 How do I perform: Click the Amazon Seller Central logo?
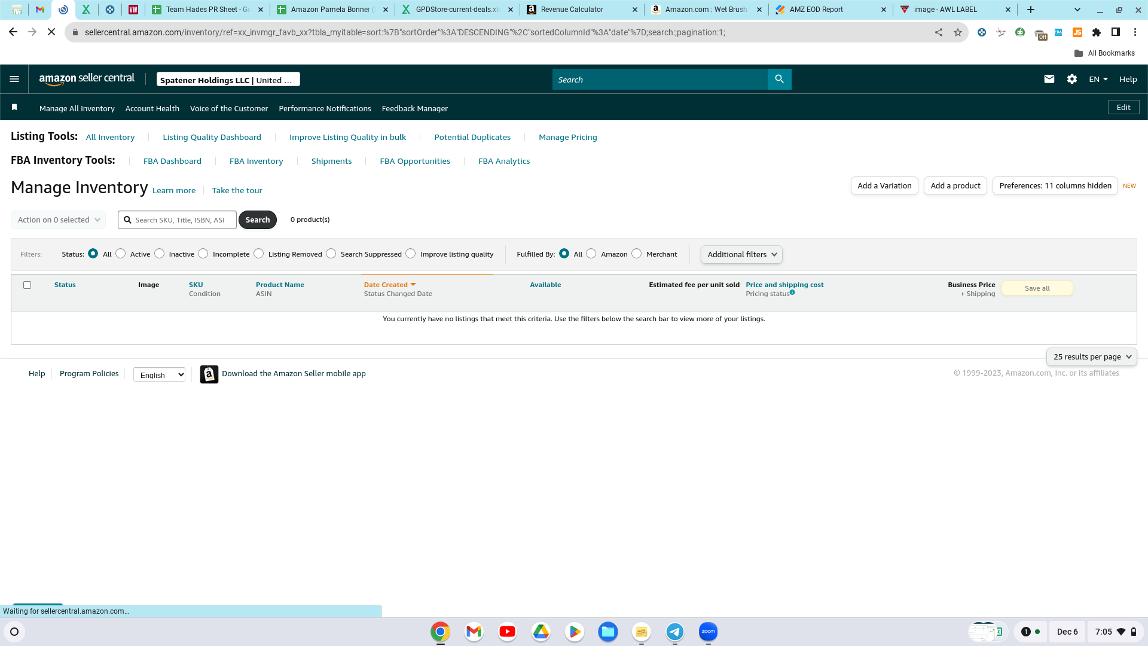click(x=87, y=79)
